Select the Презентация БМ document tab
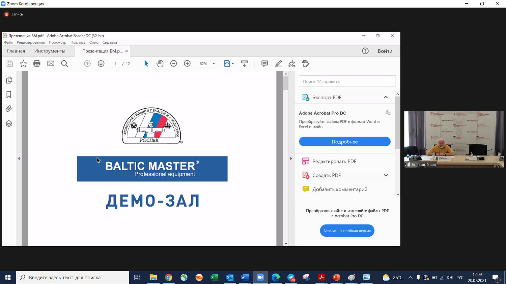 [x=102, y=51]
